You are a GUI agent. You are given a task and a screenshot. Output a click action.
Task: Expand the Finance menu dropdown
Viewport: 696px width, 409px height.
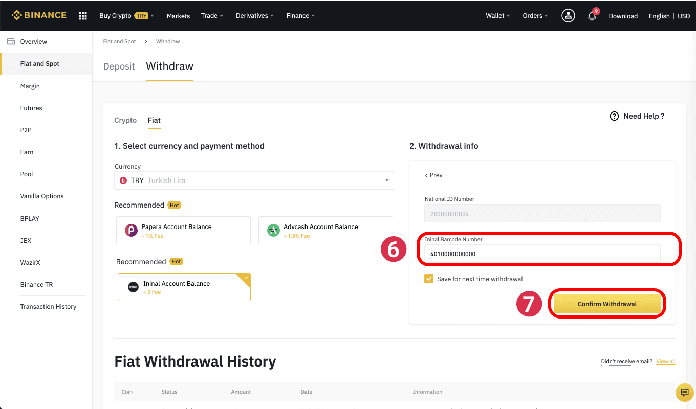(x=300, y=16)
